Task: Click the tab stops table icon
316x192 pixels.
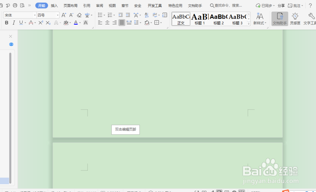Action: coord(165,15)
